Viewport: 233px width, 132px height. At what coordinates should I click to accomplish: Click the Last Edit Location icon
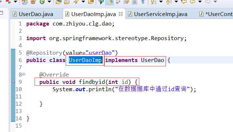coord(184,2)
